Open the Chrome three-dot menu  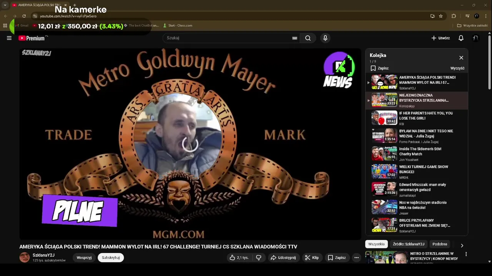pyautogui.click(x=486, y=16)
